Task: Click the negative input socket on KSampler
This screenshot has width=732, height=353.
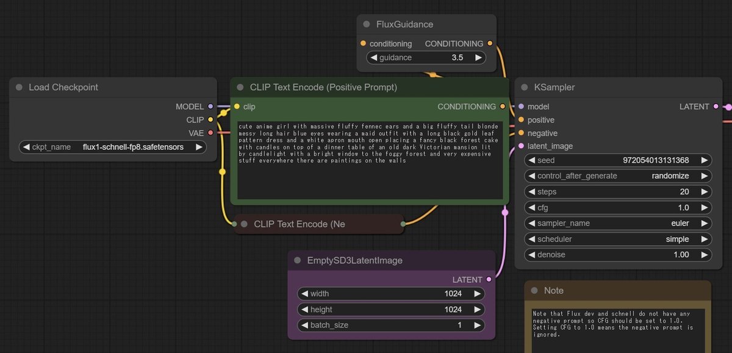Action: [x=521, y=133]
